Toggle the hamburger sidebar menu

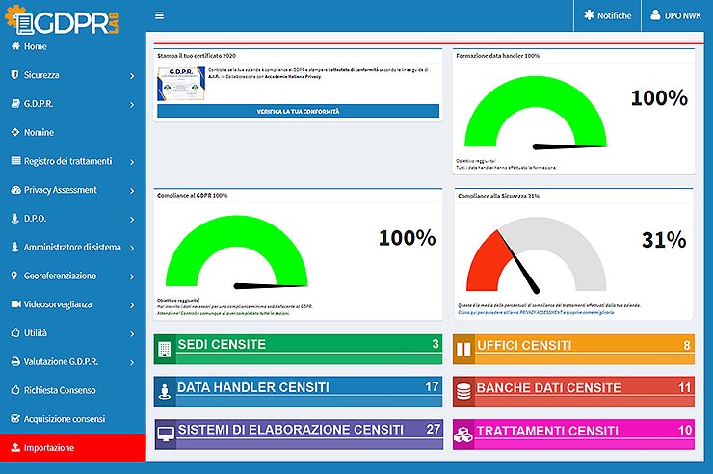pos(159,15)
